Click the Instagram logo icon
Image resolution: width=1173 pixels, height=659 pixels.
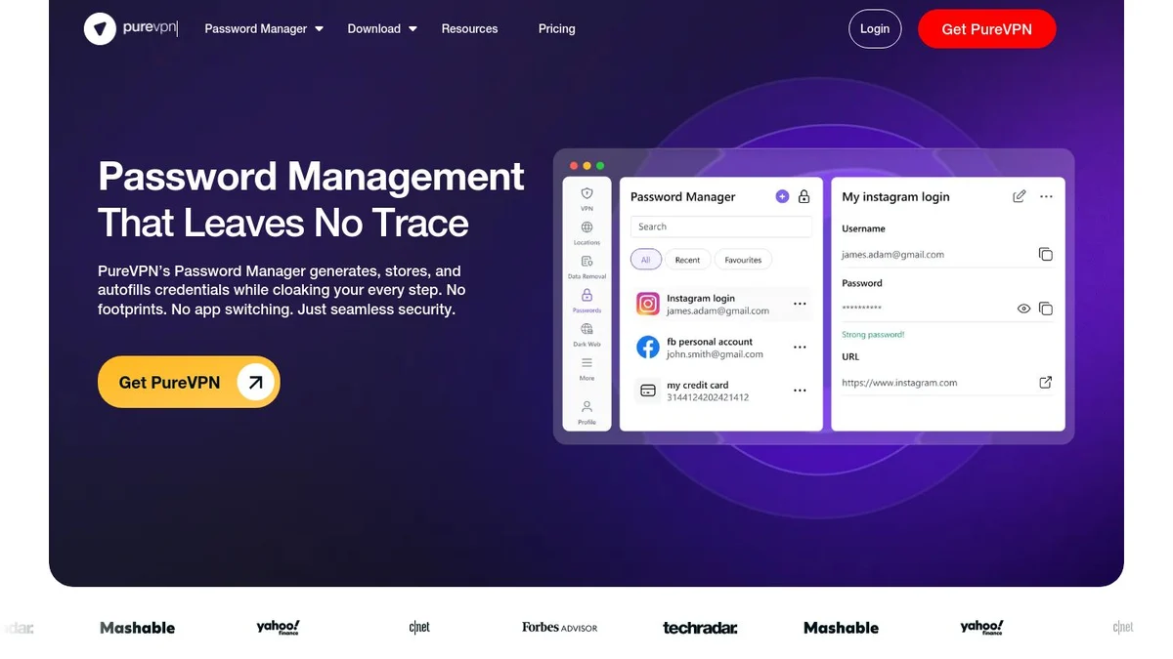click(648, 304)
